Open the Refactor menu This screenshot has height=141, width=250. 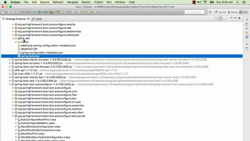(x=58, y=2)
